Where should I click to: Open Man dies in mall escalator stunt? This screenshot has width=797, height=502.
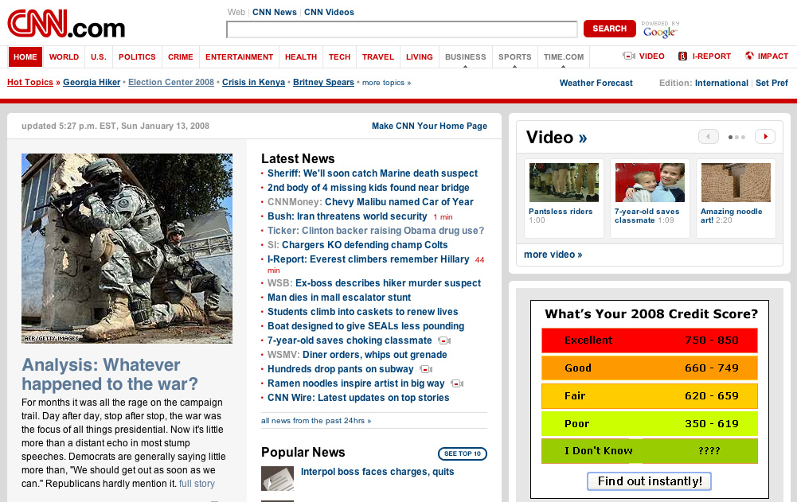[x=339, y=298]
